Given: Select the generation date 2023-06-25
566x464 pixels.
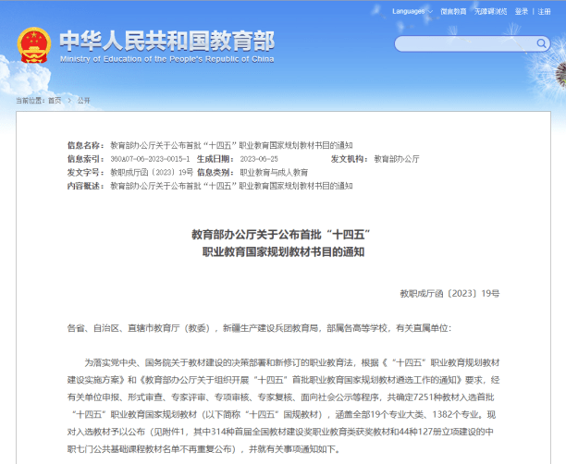Looking at the screenshot, I should tap(259, 159).
